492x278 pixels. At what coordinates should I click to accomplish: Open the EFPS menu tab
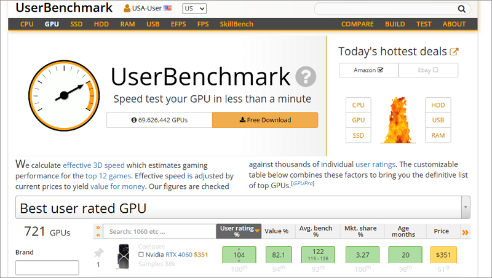(x=178, y=24)
